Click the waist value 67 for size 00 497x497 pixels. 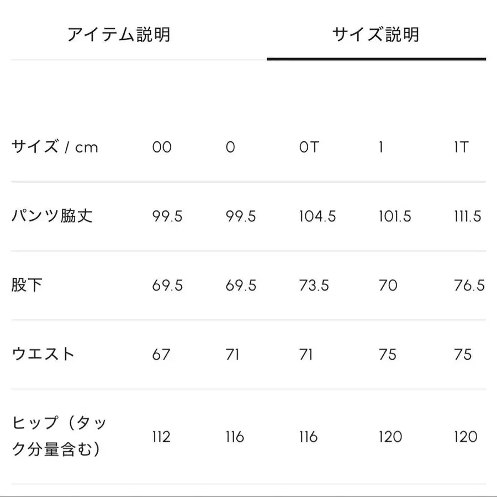161,355
